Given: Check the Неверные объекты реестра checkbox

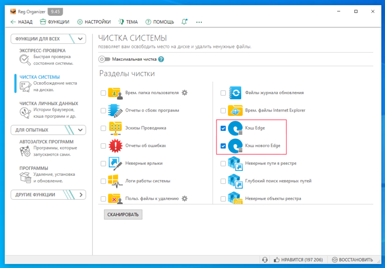Looking at the screenshot, I should point(223,199).
